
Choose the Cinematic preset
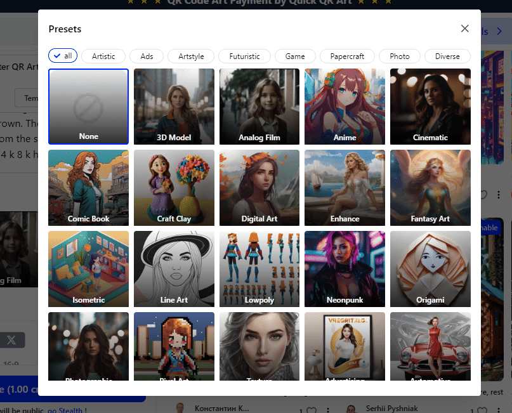430,107
